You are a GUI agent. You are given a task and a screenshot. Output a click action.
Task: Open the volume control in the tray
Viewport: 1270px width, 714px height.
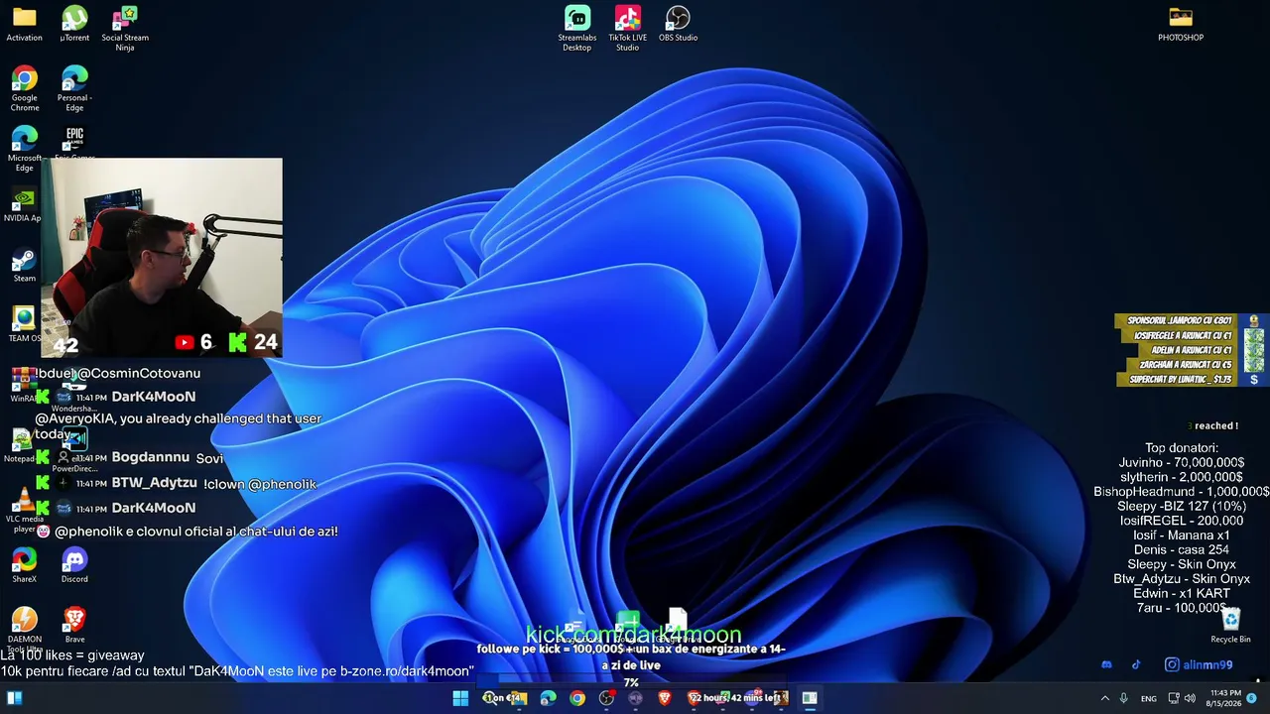click(x=1190, y=698)
